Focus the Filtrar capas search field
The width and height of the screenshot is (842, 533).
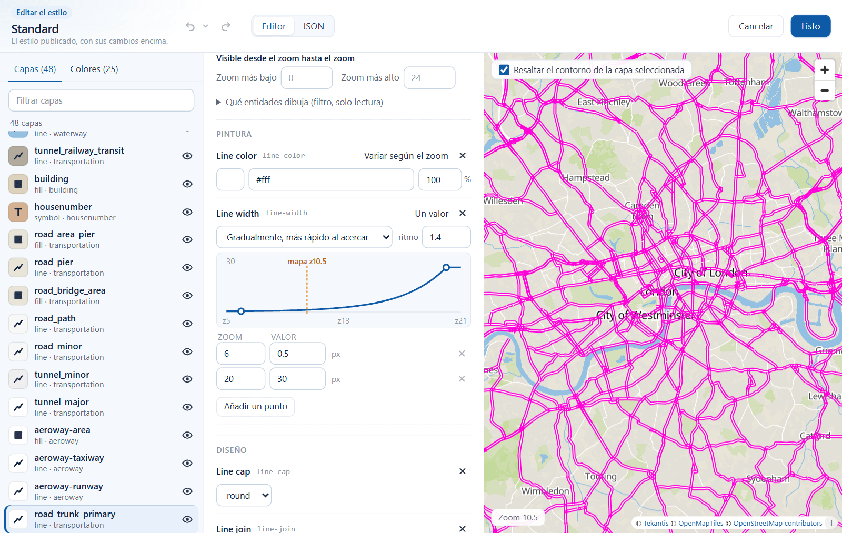pyautogui.click(x=101, y=100)
